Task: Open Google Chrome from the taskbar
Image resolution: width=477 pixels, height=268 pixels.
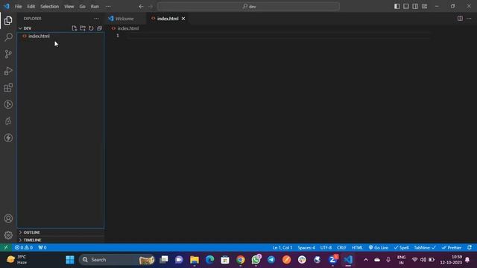Action: 241,260
